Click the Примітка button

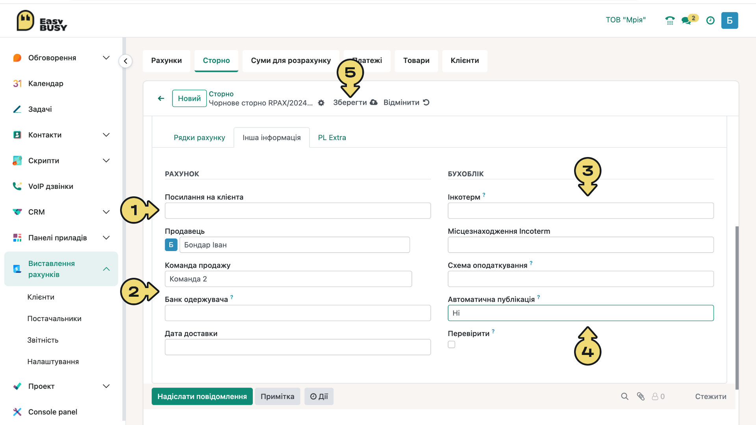click(278, 396)
